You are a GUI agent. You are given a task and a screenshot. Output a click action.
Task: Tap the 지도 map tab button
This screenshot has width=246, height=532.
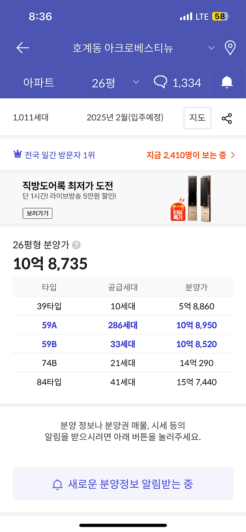[x=197, y=118]
